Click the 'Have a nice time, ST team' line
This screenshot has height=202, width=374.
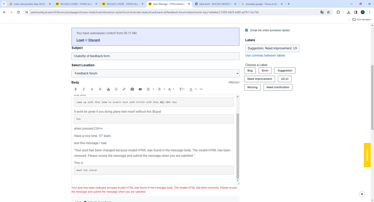click(92, 136)
